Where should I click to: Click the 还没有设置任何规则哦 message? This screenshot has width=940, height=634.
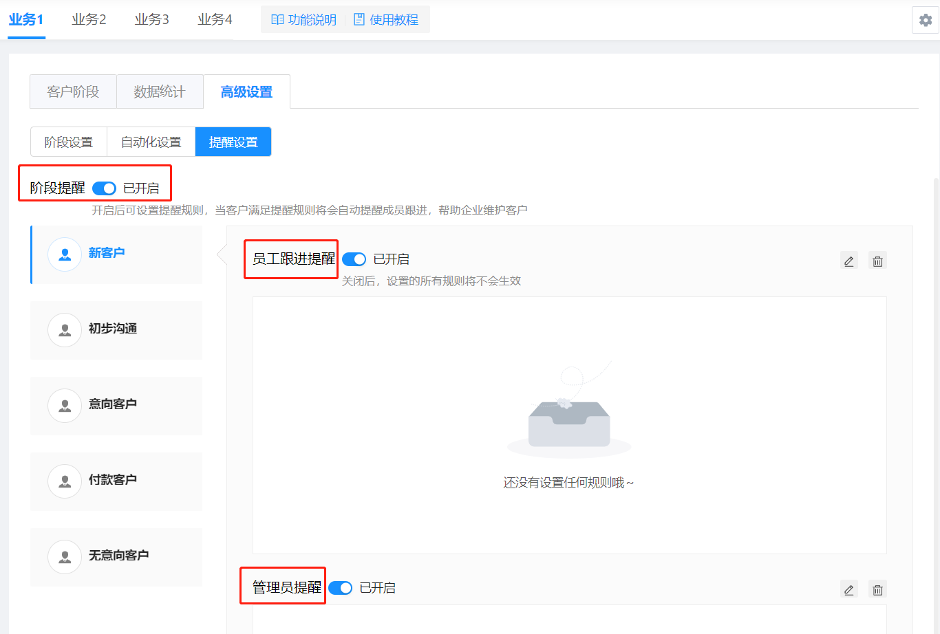pos(568,483)
